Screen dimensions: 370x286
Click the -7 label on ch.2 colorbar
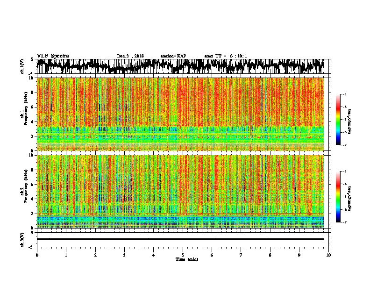[x=345, y=222]
